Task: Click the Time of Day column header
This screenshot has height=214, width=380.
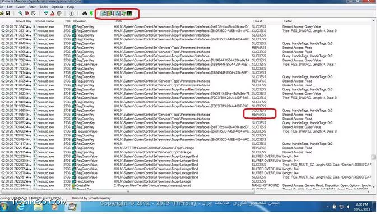Action: pyautogui.click(x=24, y=21)
